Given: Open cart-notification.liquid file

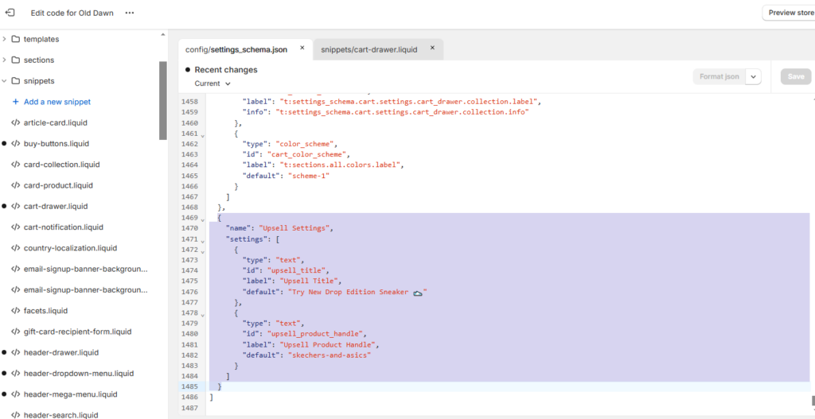Looking at the screenshot, I should tap(64, 227).
